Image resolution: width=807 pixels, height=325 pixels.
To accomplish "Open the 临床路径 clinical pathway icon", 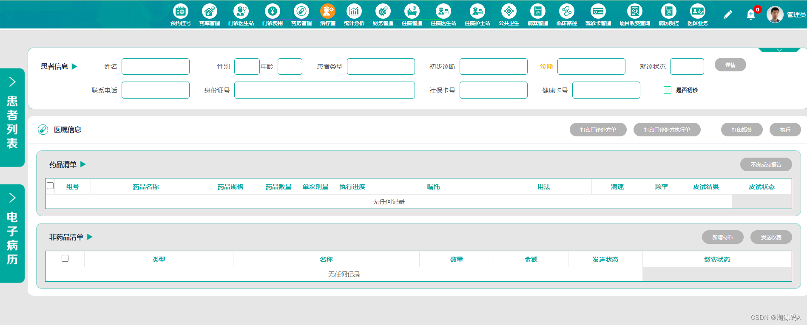I will [x=567, y=11].
